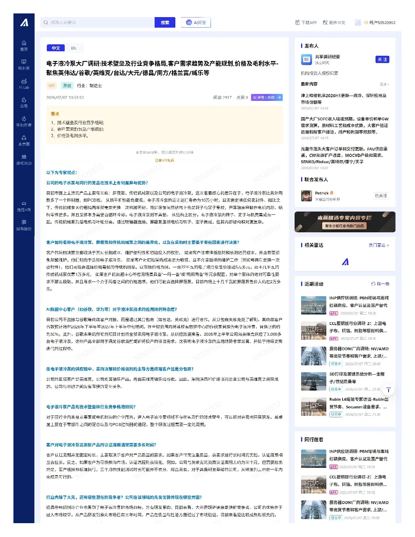Screen dimensions: 415x537
Task: Open INP供应链调研 thumbnail in 近期活动
Action: click(314, 305)
